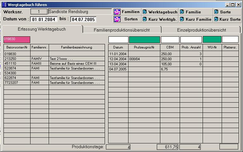Open the Sorte report icon
The width and height of the screenshot is (243, 152).
(216, 12)
